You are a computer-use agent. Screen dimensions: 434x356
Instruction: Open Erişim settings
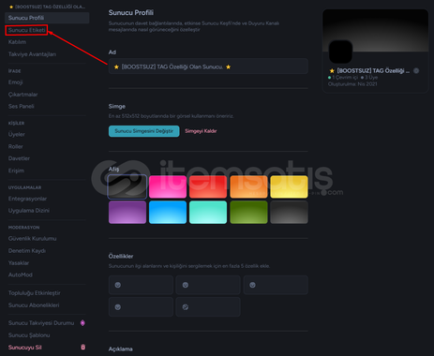[16, 171]
